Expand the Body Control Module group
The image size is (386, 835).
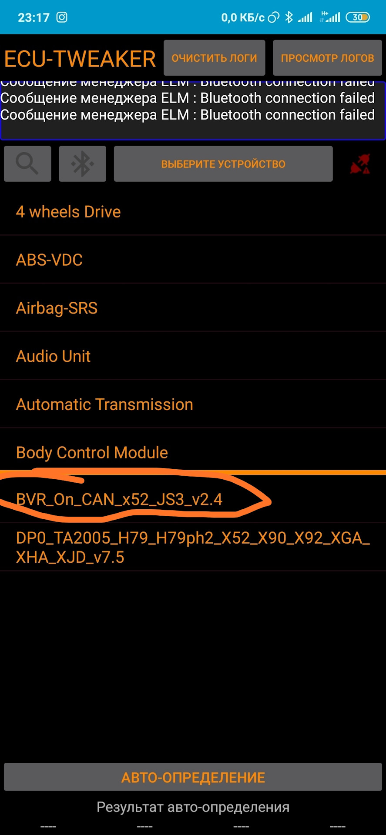92,453
